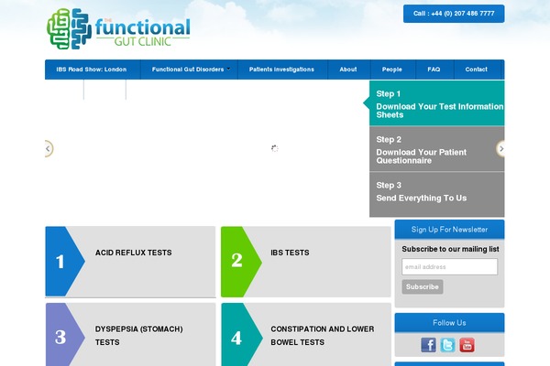
Task: Focus the email address field
Action: pos(449,267)
